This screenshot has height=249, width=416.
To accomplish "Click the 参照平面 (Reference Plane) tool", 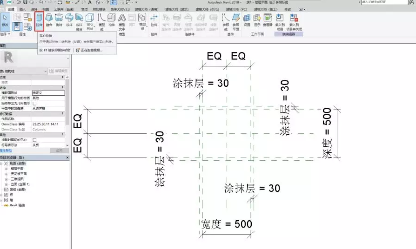I will coord(235,22).
